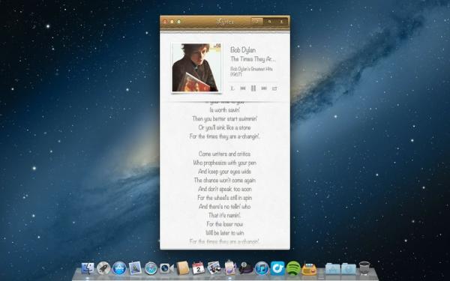Click lyric "And don't speak too soon"
Image resolution: width=450 pixels, height=281 pixels.
coord(225,189)
